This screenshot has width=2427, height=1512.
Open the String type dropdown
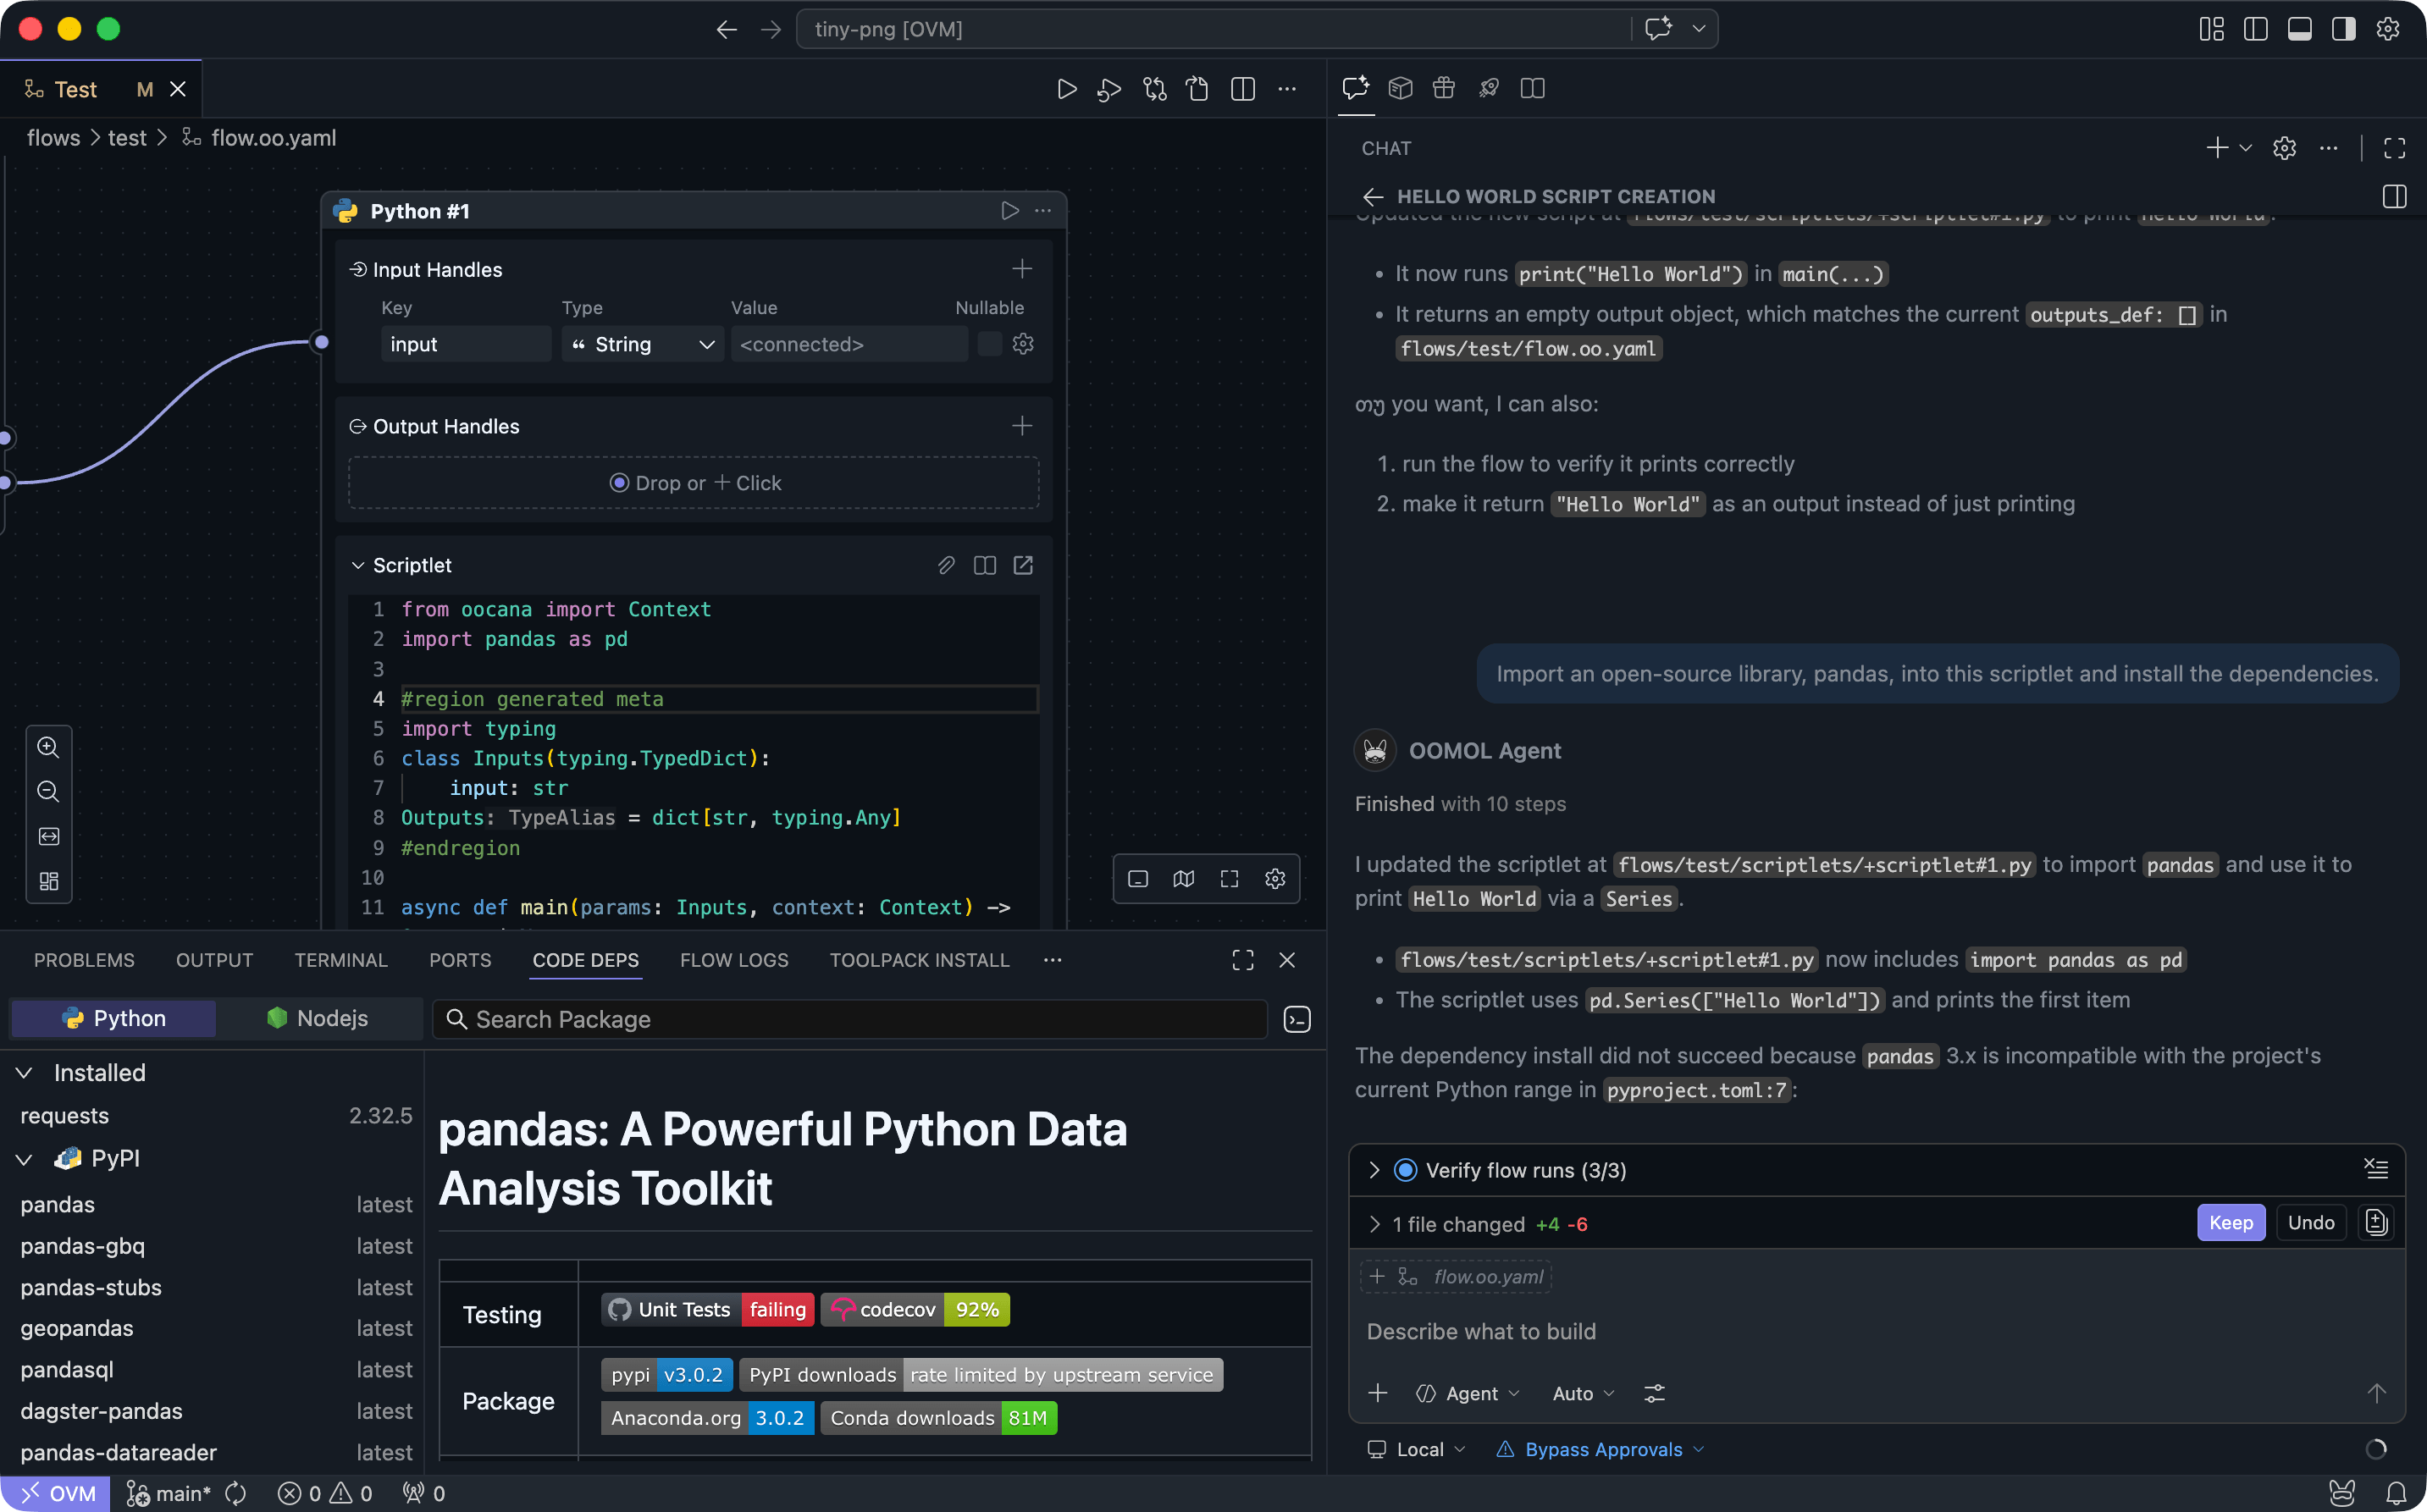pos(642,344)
